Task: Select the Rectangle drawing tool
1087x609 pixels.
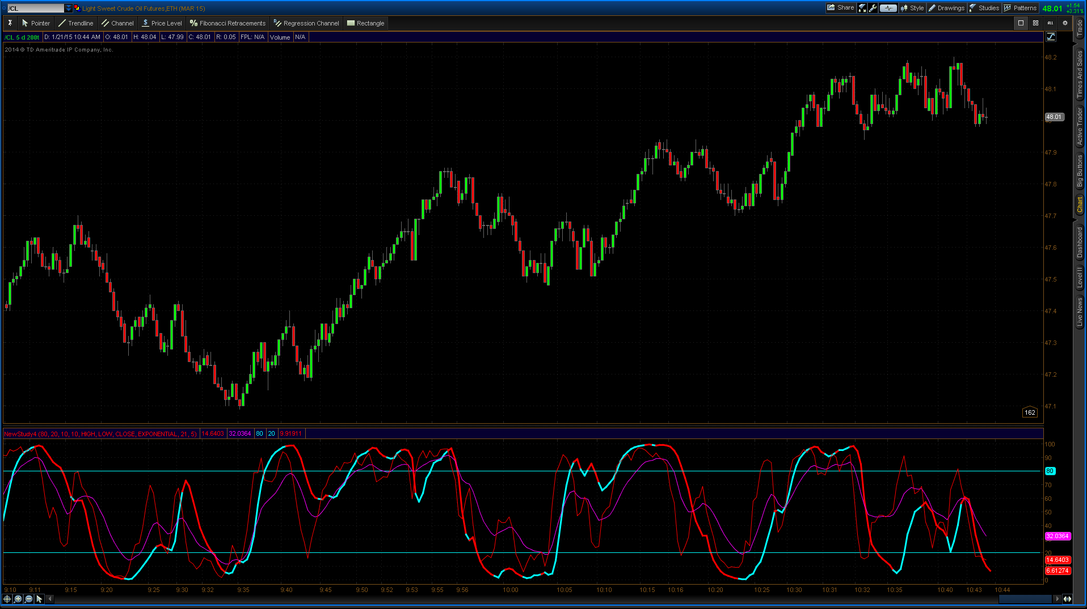Action: click(366, 23)
